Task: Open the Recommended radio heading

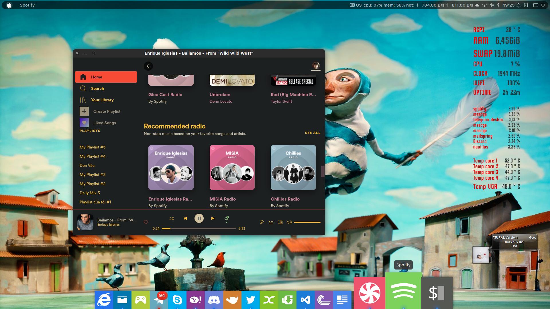Action: [x=175, y=126]
